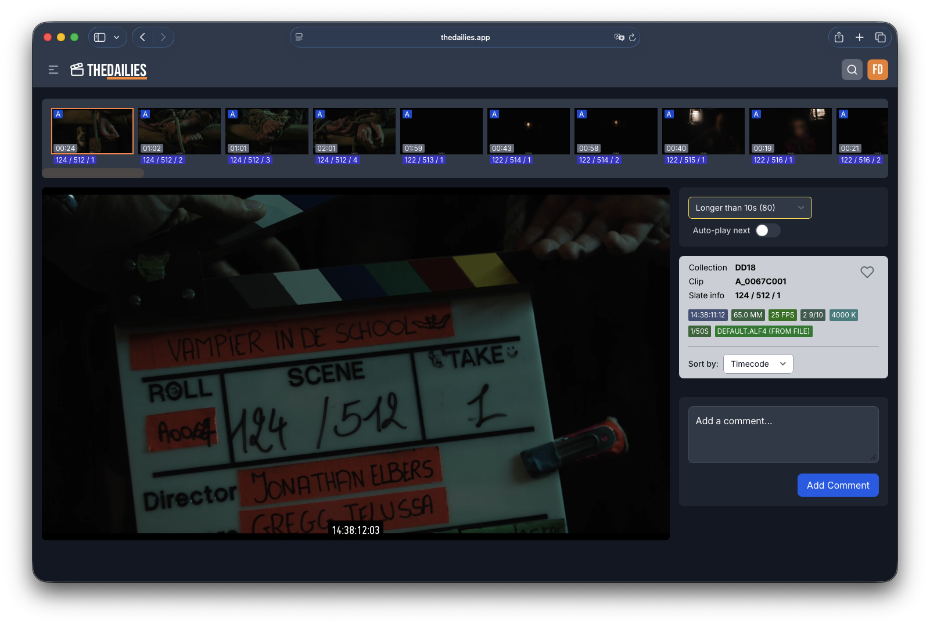Select thumbnail for clip 124 / 512 / 4

coord(354,131)
